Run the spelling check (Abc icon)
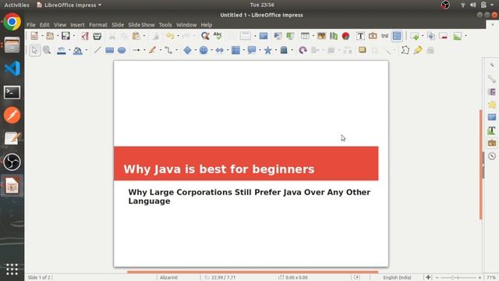Image resolution: width=499 pixels, height=281 pixels. [218, 36]
